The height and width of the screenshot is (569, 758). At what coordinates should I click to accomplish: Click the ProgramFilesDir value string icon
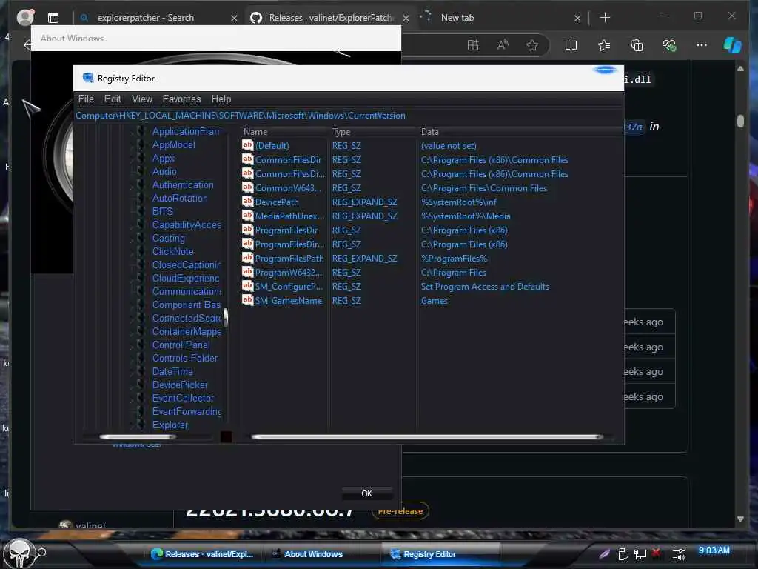click(247, 230)
